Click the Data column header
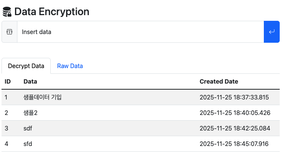The image size is (285, 163). pyautogui.click(x=30, y=81)
